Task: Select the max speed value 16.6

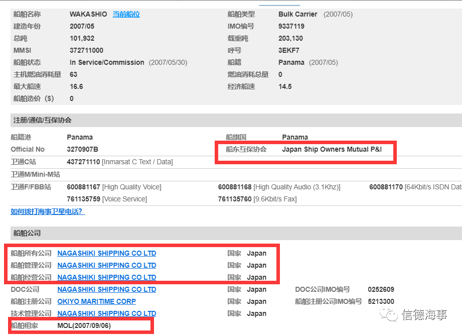Action: (x=76, y=87)
